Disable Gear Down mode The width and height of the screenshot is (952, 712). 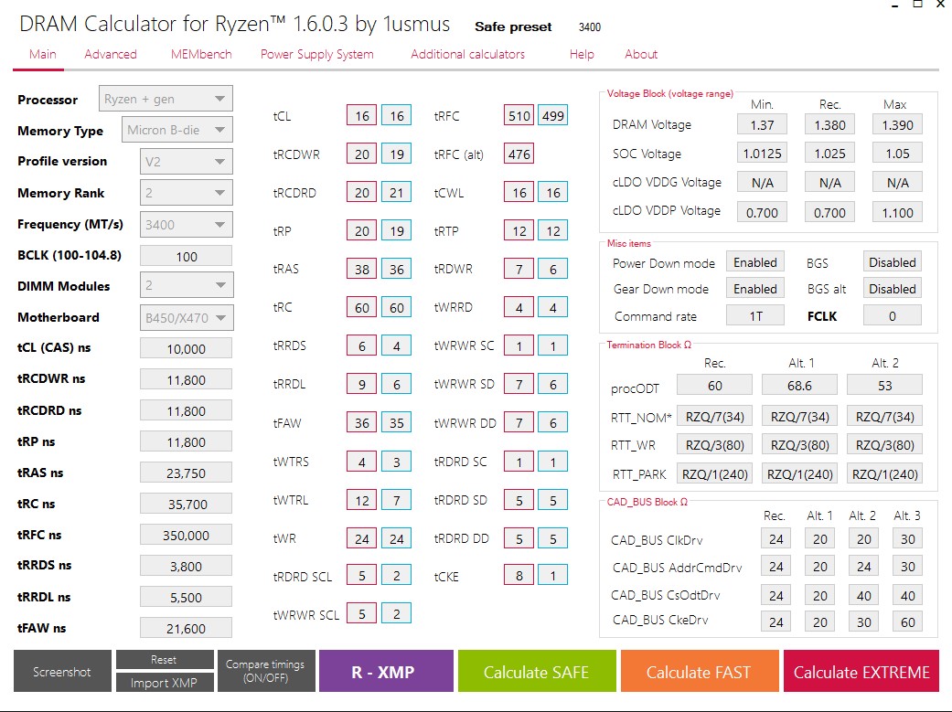click(754, 288)
